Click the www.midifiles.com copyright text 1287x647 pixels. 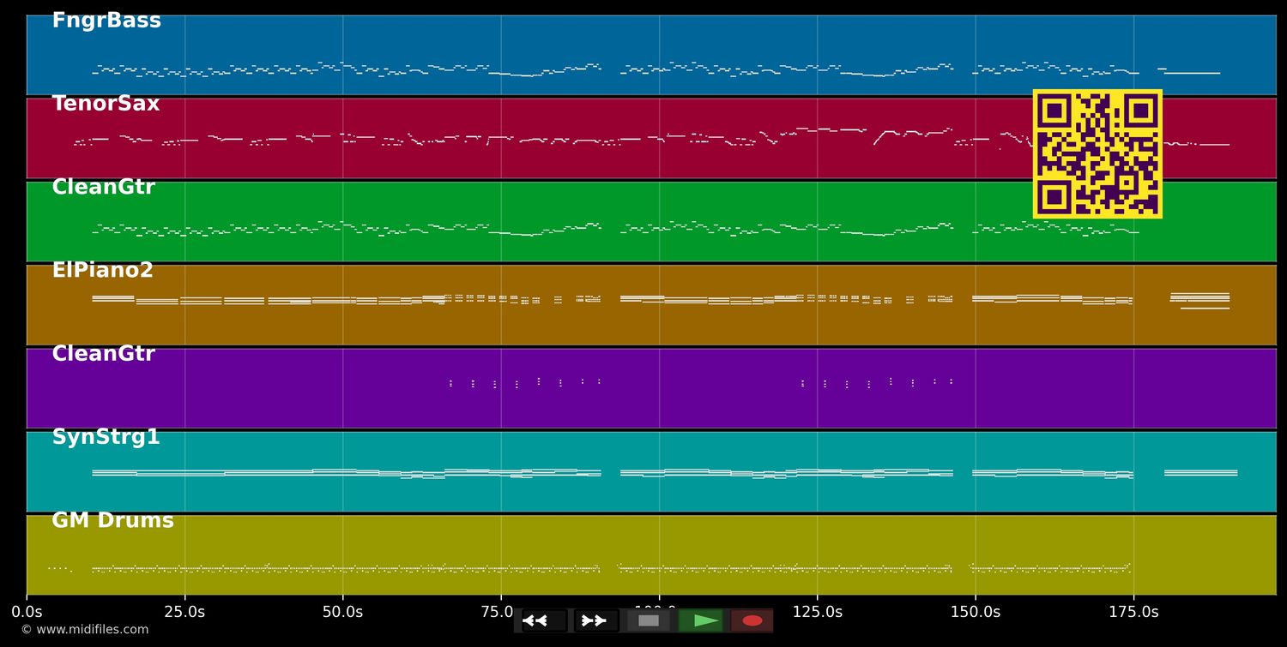(x=85, y=630)
